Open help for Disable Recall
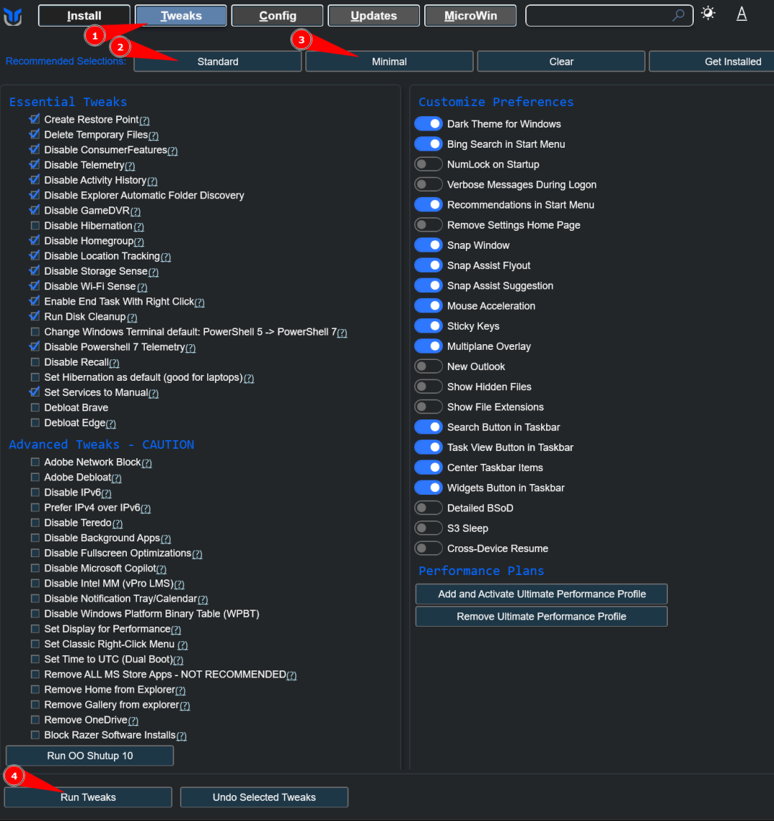Image resolution: width=774 pixels, height=821 pixels. pos(114,364)
